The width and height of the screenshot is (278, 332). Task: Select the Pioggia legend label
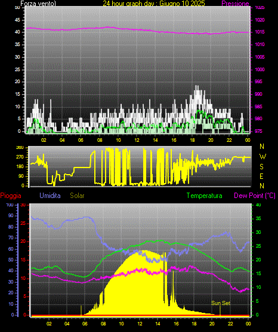(x=11, y=196)
